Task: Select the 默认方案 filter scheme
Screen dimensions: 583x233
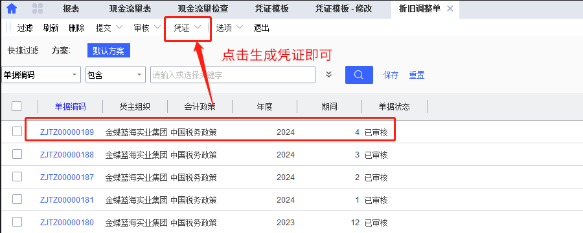Action: (x=109, y=51)
